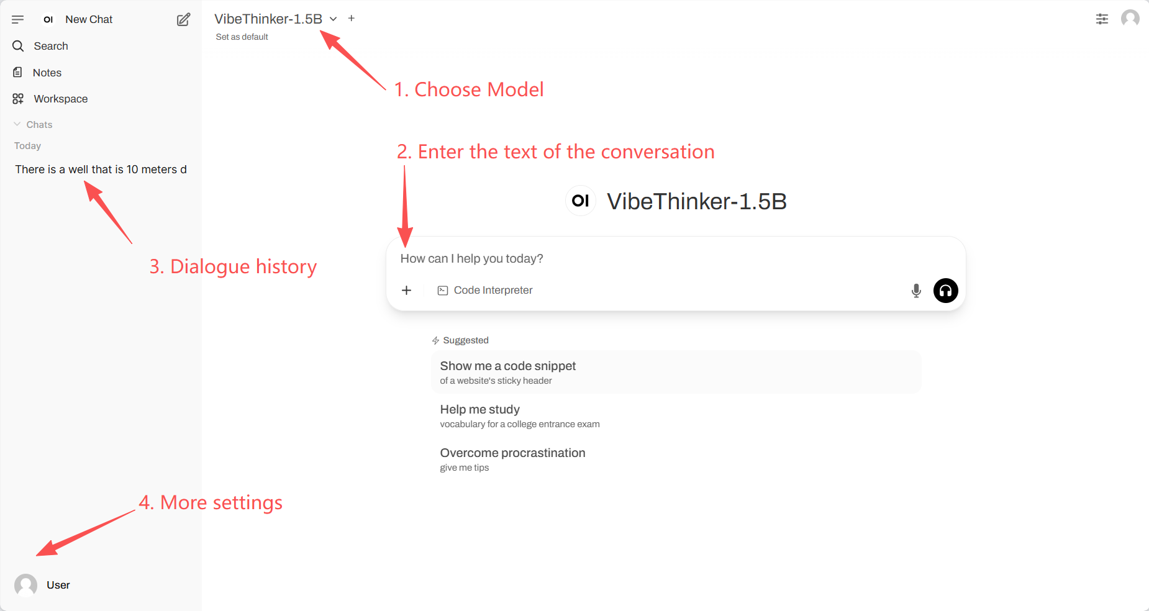Click the new chat pencil icon
The height and width of the screenshot is (611, 1149).
[183, 20]
